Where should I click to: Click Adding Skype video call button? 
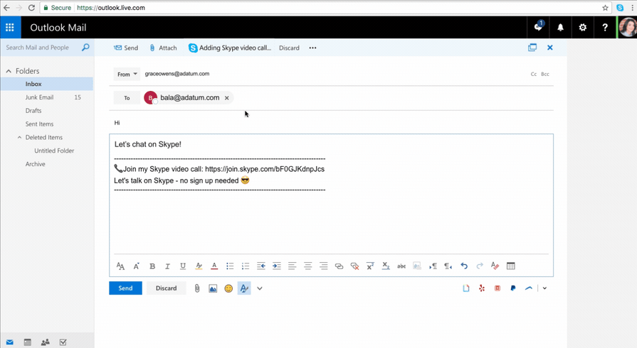click(229, 48)
